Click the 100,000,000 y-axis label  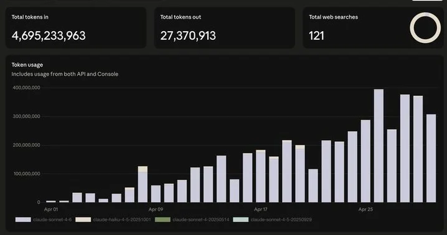coord(26,173)
